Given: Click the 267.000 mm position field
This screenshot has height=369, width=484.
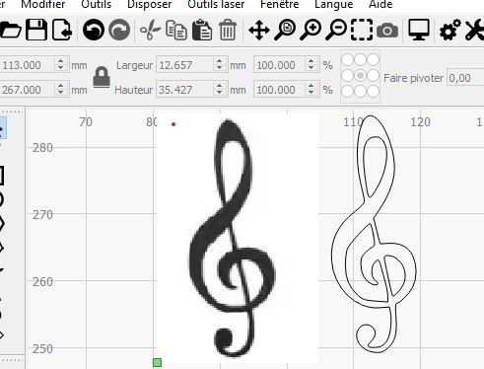Looking at the screenshot, I should 28,90.
